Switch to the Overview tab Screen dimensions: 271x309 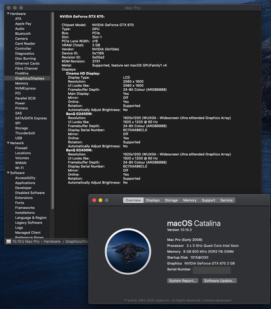pos(133,200)
